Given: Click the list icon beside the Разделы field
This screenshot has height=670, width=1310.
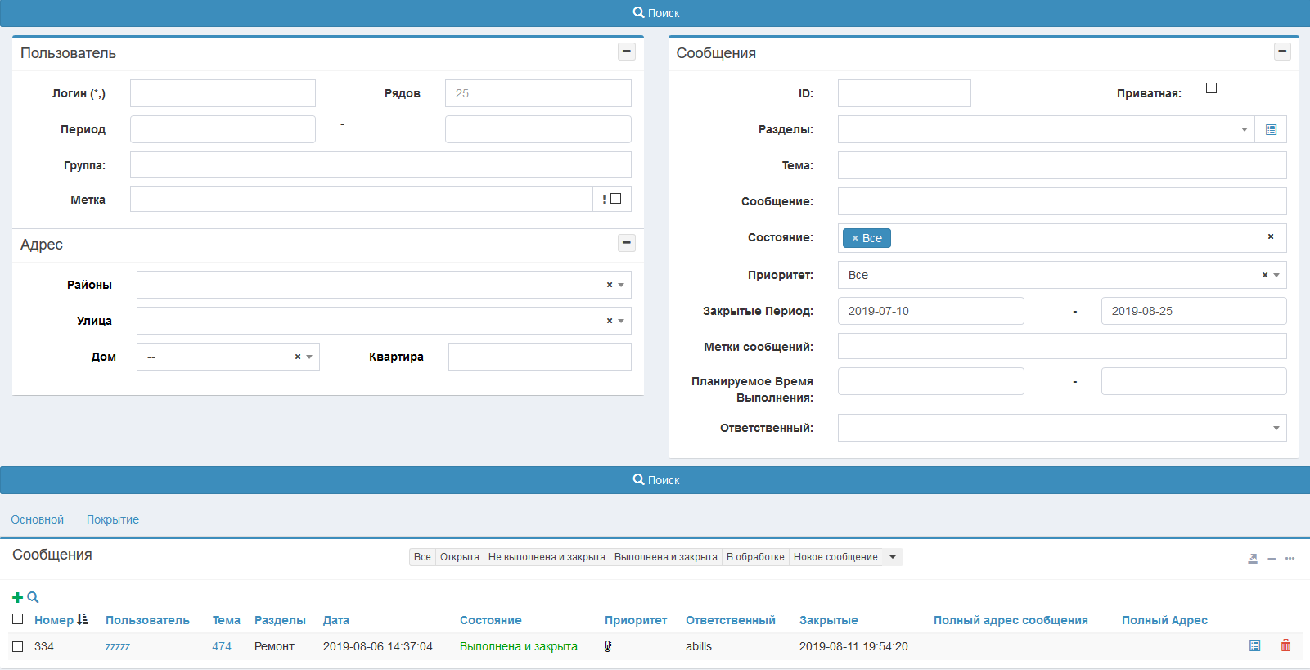Looking at the screenshot, I should click(1271, 129).
